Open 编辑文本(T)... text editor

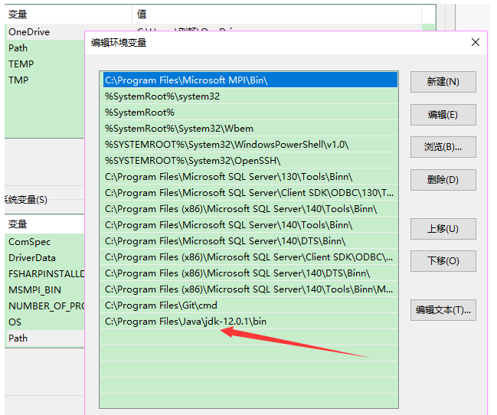(443, 310)
